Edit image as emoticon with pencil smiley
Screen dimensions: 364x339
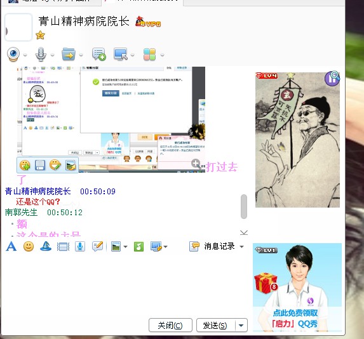click(x=55, y=165)
